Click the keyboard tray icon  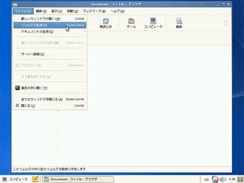coord(206,179)
